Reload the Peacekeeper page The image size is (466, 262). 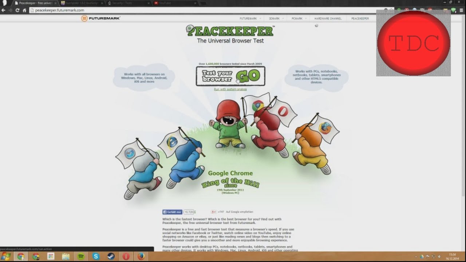click(17, 10)
